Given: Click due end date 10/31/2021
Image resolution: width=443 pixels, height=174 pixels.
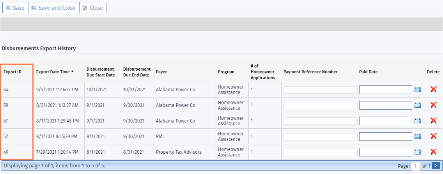Looking at the screenshot, I should coord(135,90).
